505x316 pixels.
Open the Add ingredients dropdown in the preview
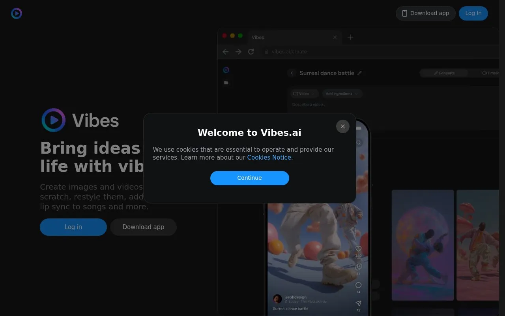pos(342,94)
